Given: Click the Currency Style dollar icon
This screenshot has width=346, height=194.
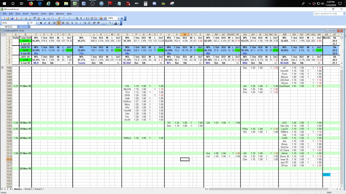Looking at the screenshot, I should (x=72, y=23).
